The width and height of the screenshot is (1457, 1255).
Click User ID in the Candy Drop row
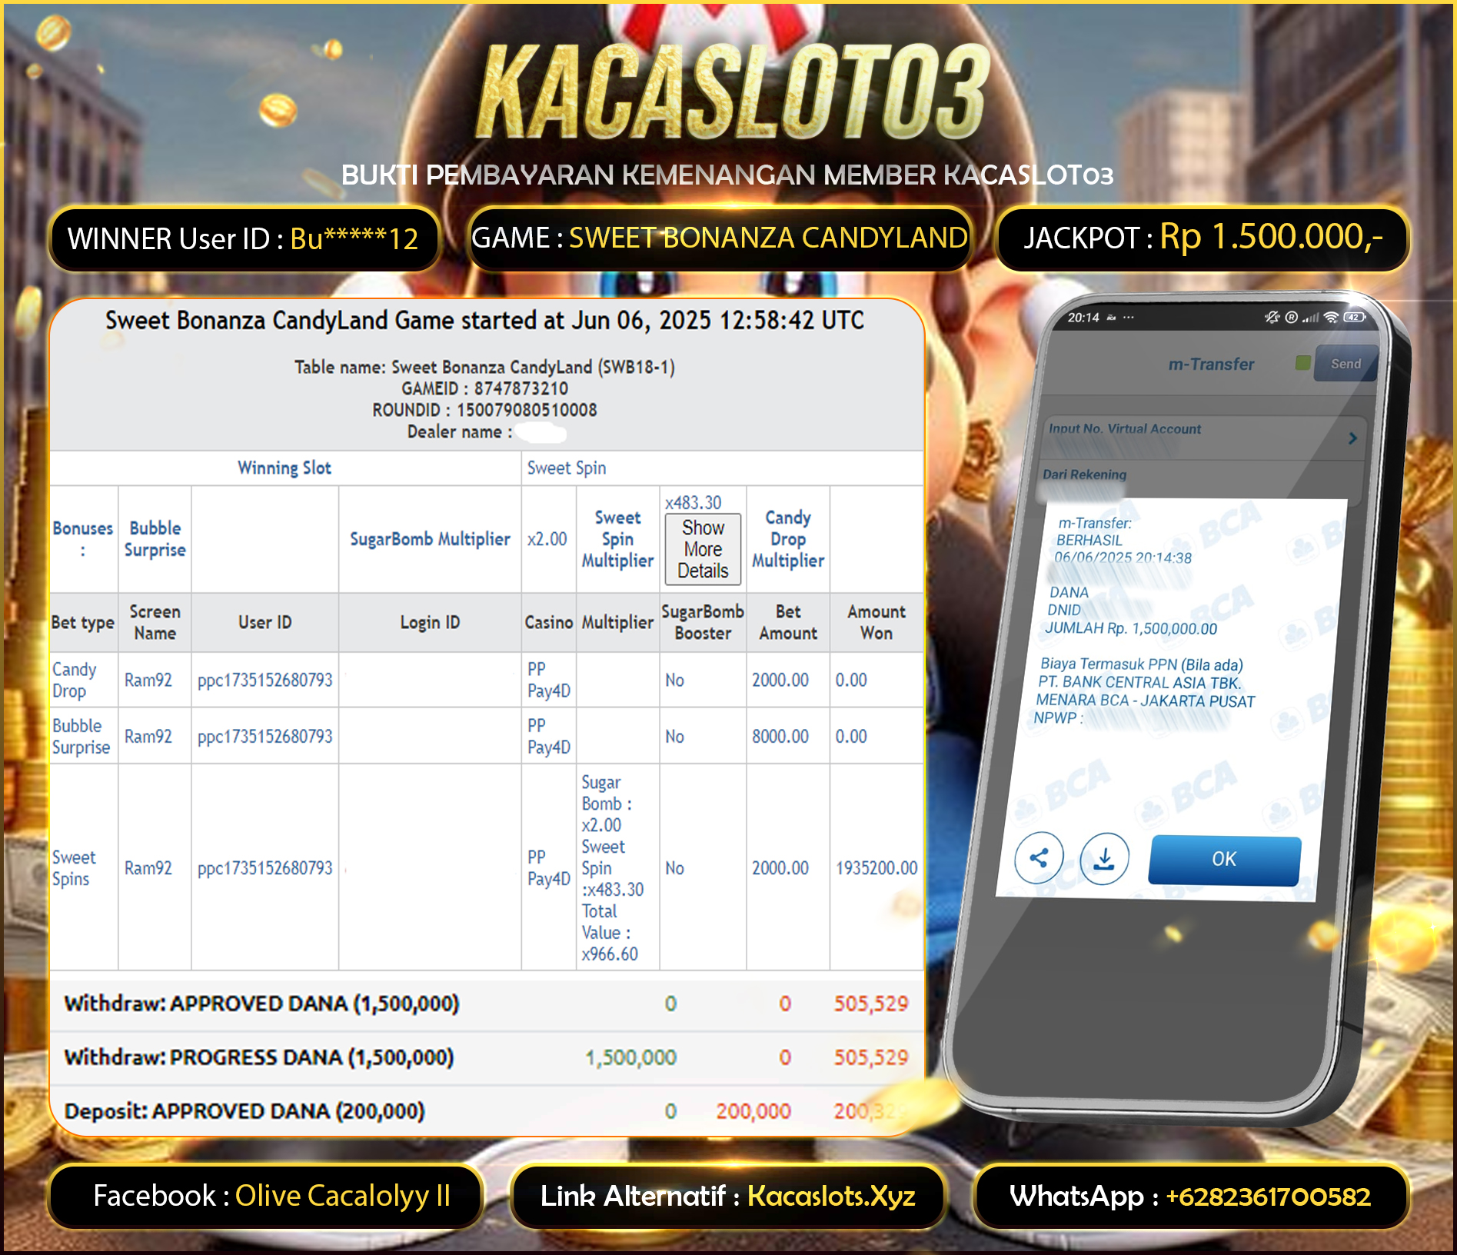pos(265,680)
